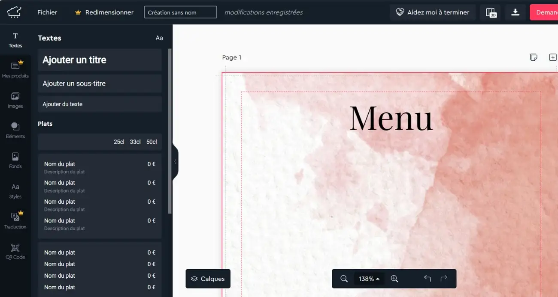Viewport: 558px width, 297px height.
Task: Open the Images panel
Action: [x=15, y=100]
